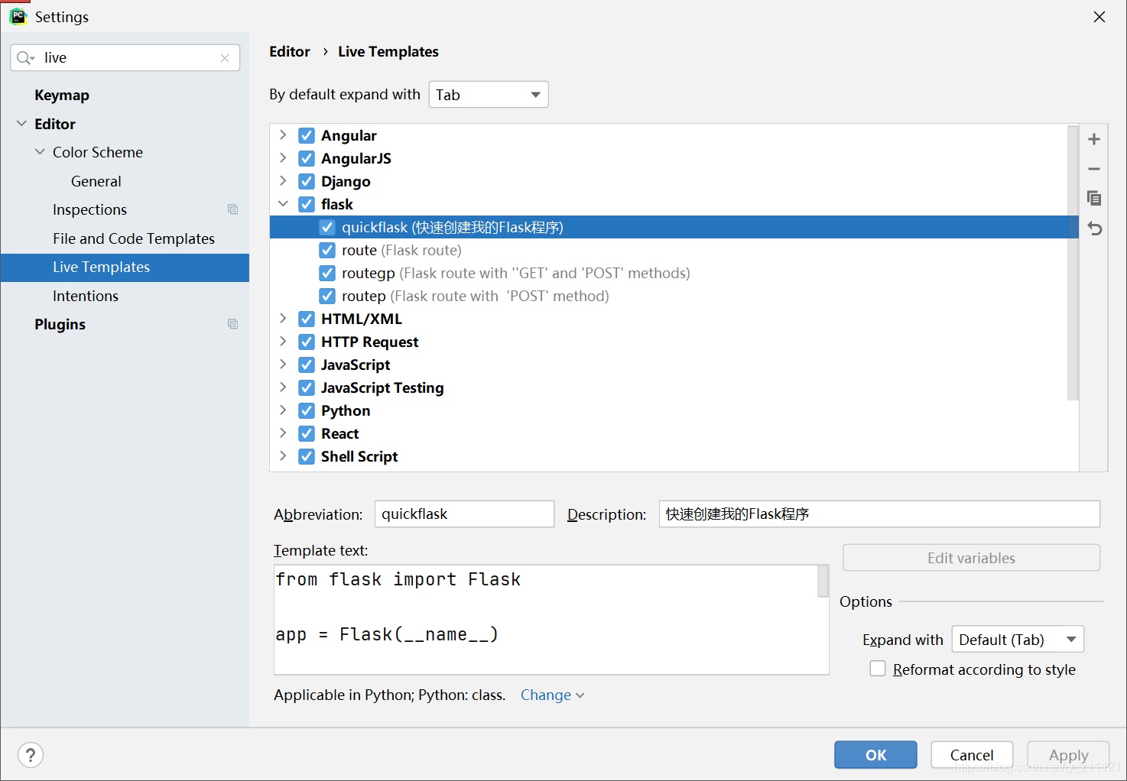Click the Duplicate template copy icon
The width and height of the screenshot is (1127, 781).
(1094, 199)
